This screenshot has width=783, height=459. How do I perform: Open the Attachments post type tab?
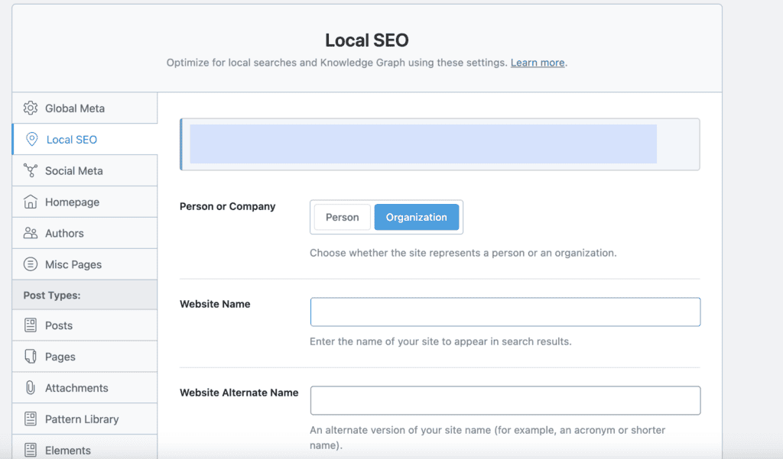[x=85, y=388]
